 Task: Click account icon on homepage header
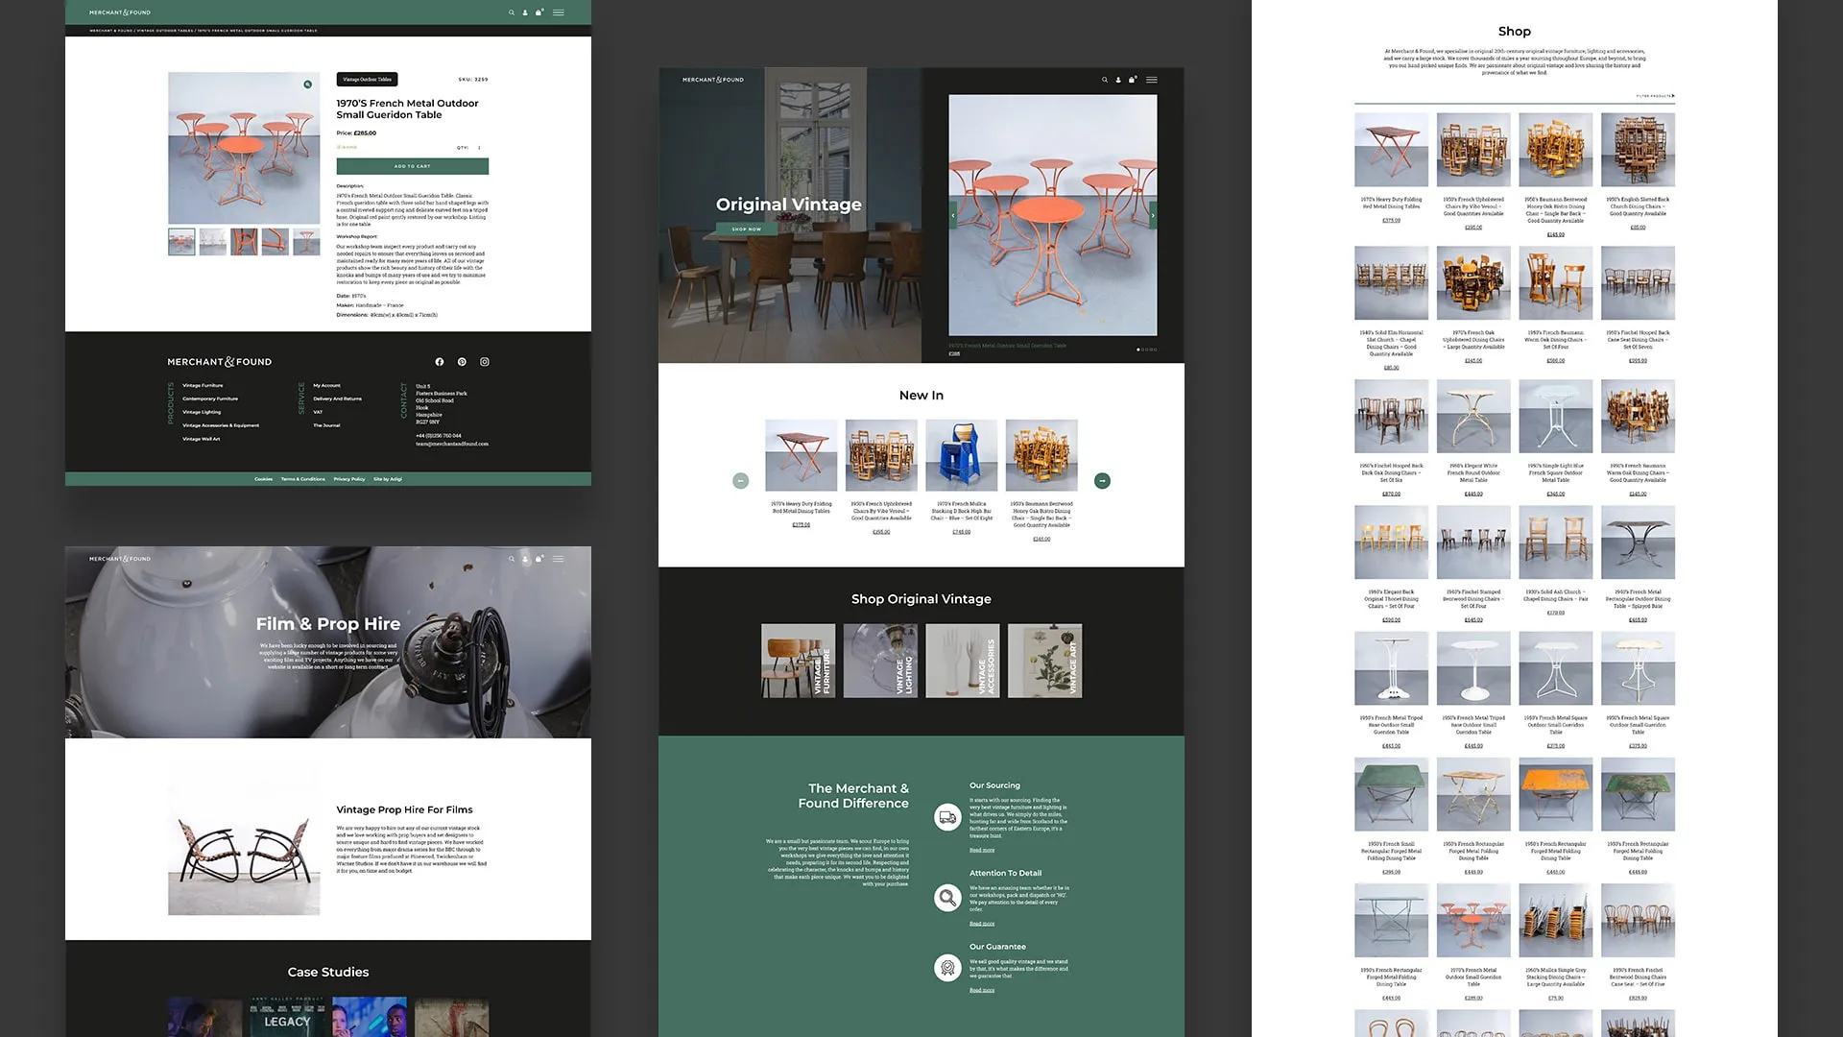click(1118, 80)
